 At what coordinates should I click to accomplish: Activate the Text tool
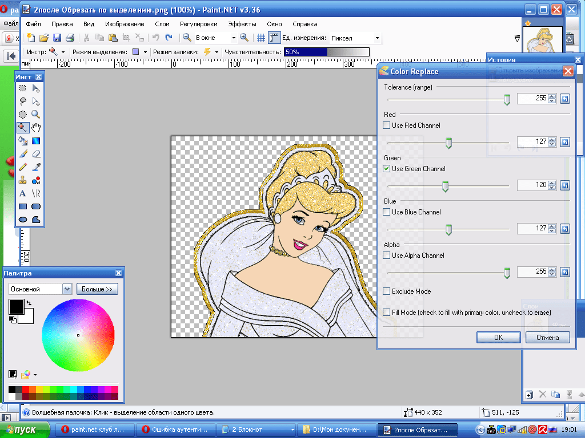click(23, 193)
